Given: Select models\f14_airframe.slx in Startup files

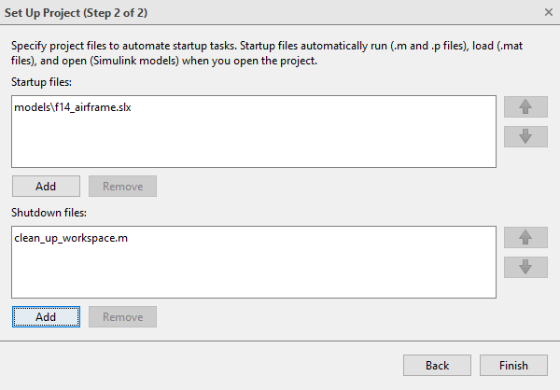Looking at the screenshot, I should point(74,107).
